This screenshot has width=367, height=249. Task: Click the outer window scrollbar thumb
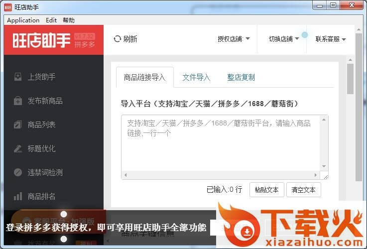(359, 107)
